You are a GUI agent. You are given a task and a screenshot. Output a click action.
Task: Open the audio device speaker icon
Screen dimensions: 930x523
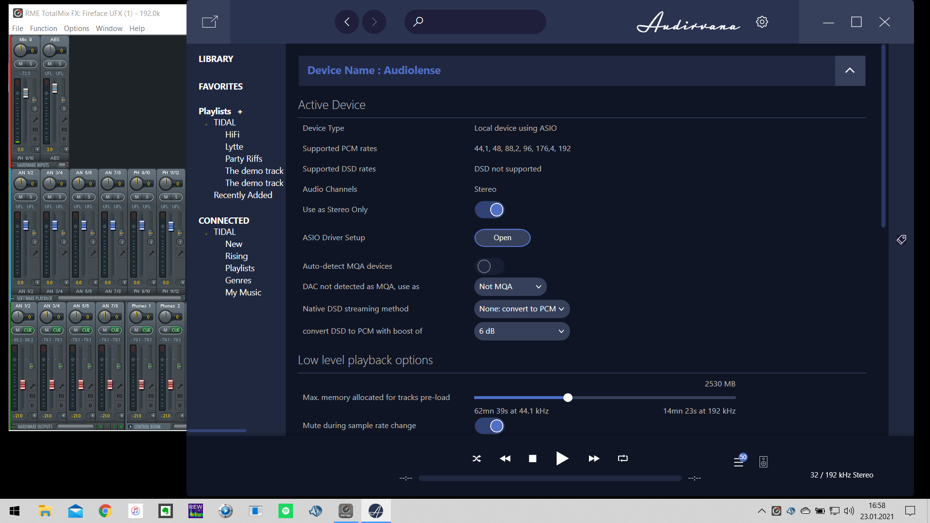[763, 461]
